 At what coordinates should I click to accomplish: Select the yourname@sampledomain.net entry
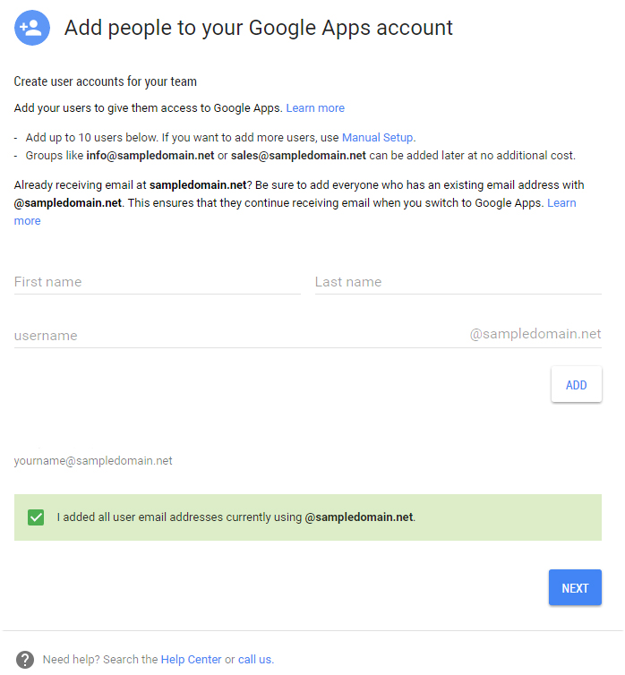pyautogui.click(x=93, y=461)
